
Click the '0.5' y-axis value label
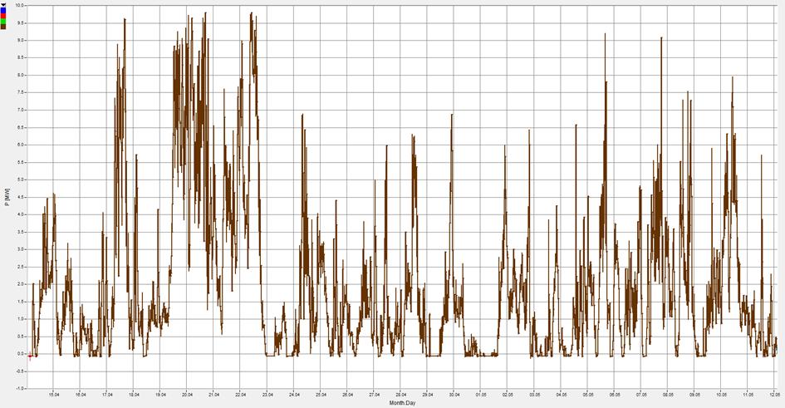(21, 337)
